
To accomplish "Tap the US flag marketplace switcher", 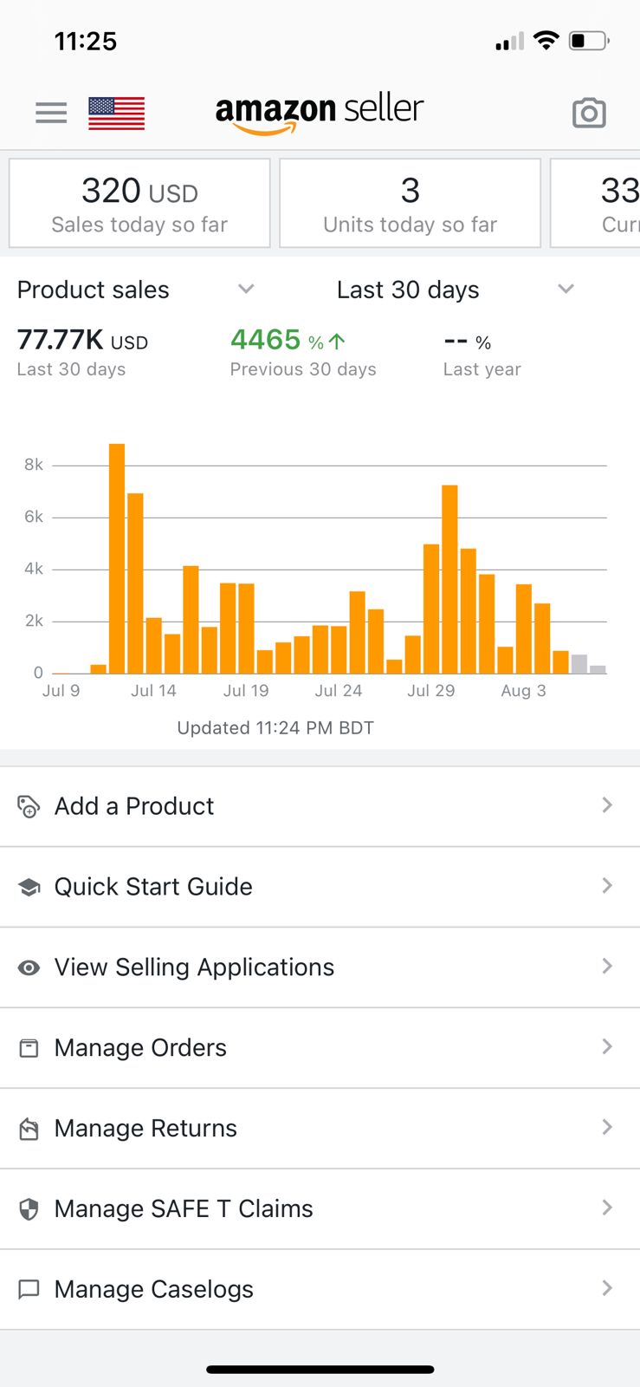I will pyautogui.click(x=116, y=114).
